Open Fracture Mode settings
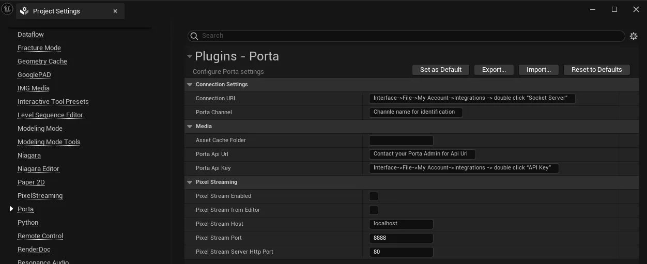The height and width of the screenshot is (264, 647). click(39, 48)
